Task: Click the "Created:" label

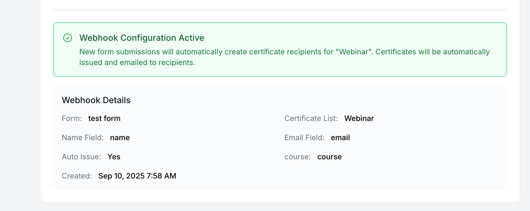Action: pos(77,176)
